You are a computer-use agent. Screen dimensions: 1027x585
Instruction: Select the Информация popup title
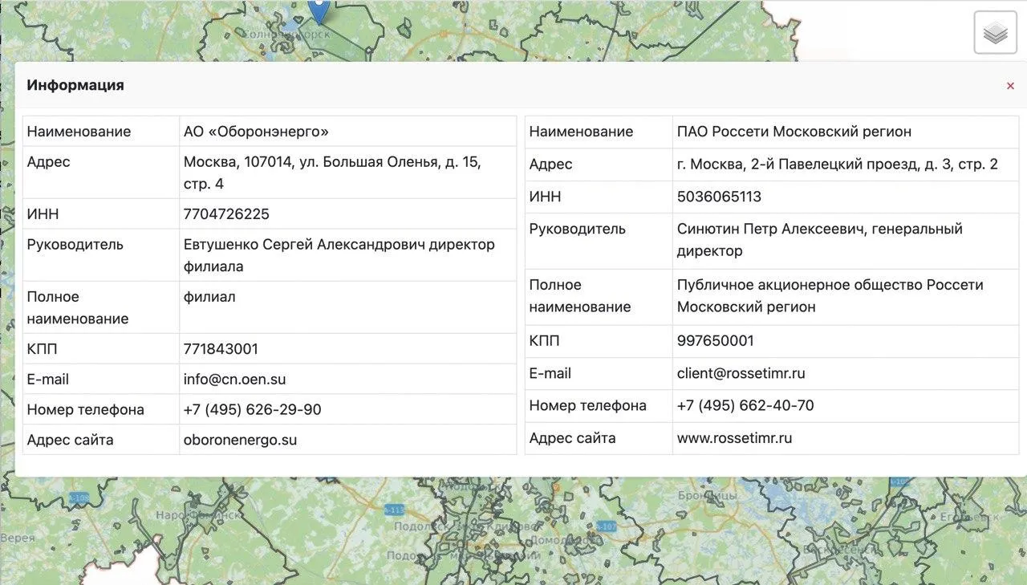click(75, 85)
